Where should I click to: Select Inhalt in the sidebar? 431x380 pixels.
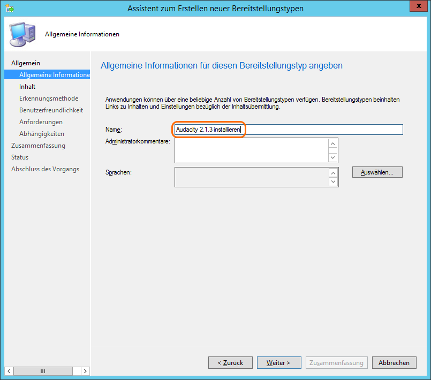coord(27,87)
